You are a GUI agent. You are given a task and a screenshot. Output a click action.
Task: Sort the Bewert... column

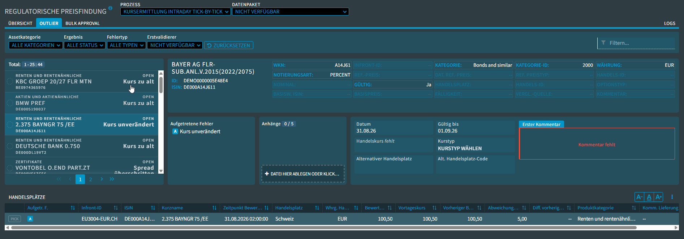pos(390,208)
